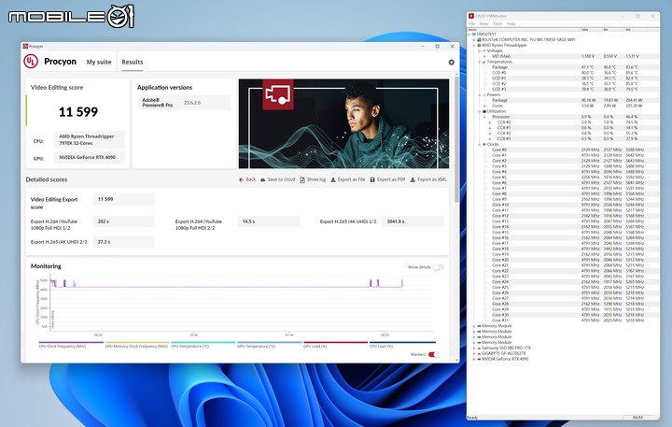
Task: Click the video editing hero image
Action: tap(343, 123)
